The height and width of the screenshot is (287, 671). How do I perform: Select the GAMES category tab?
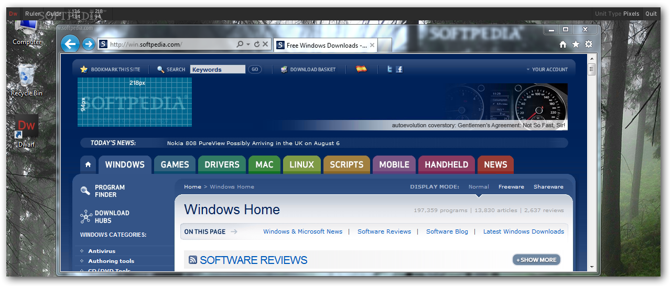click(x=175, y=164)
